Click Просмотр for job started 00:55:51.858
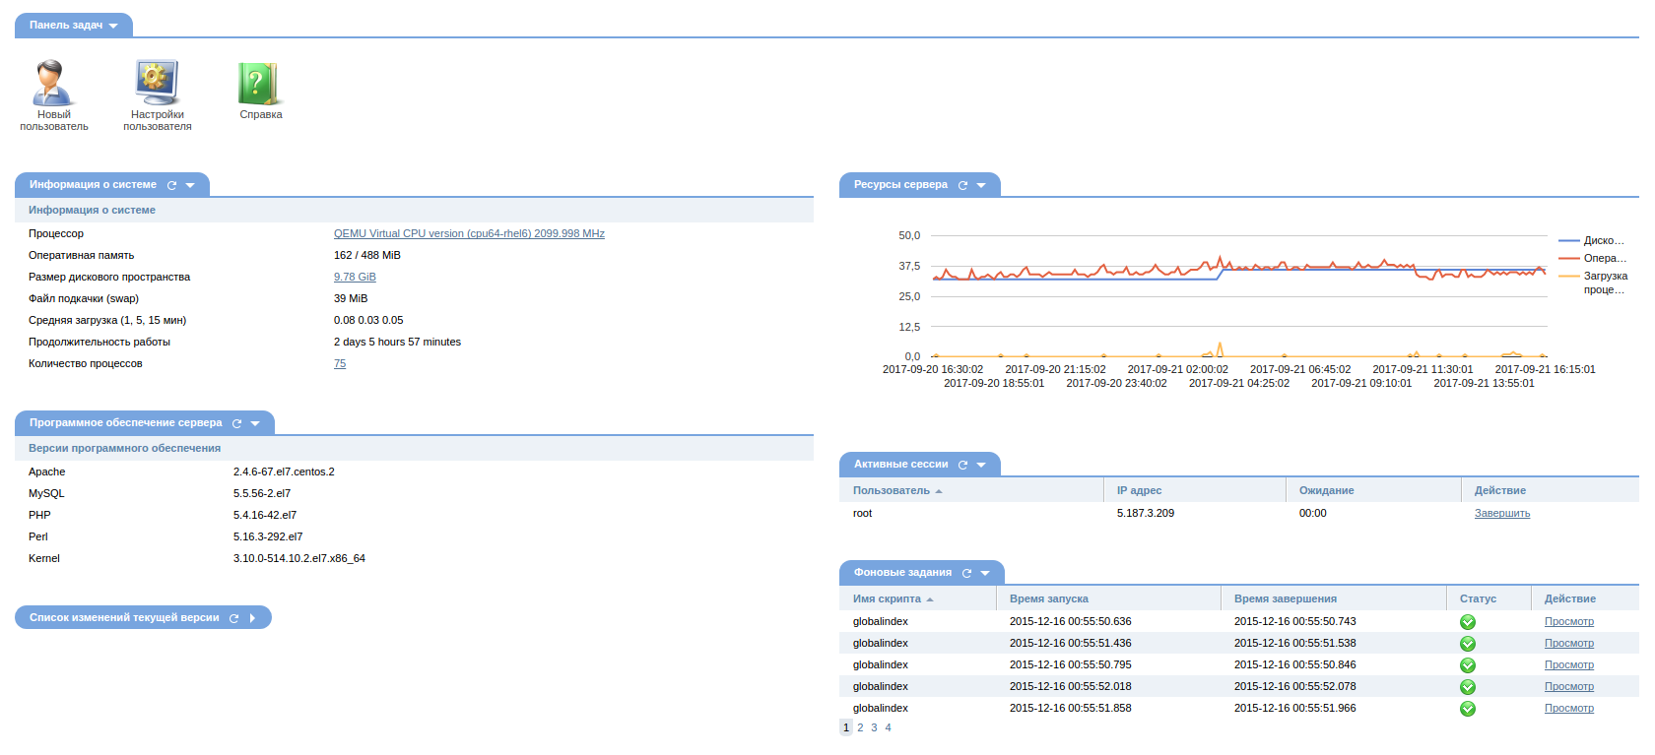The width and height of the screenshot is (1655, 755). pos(1569,709)
